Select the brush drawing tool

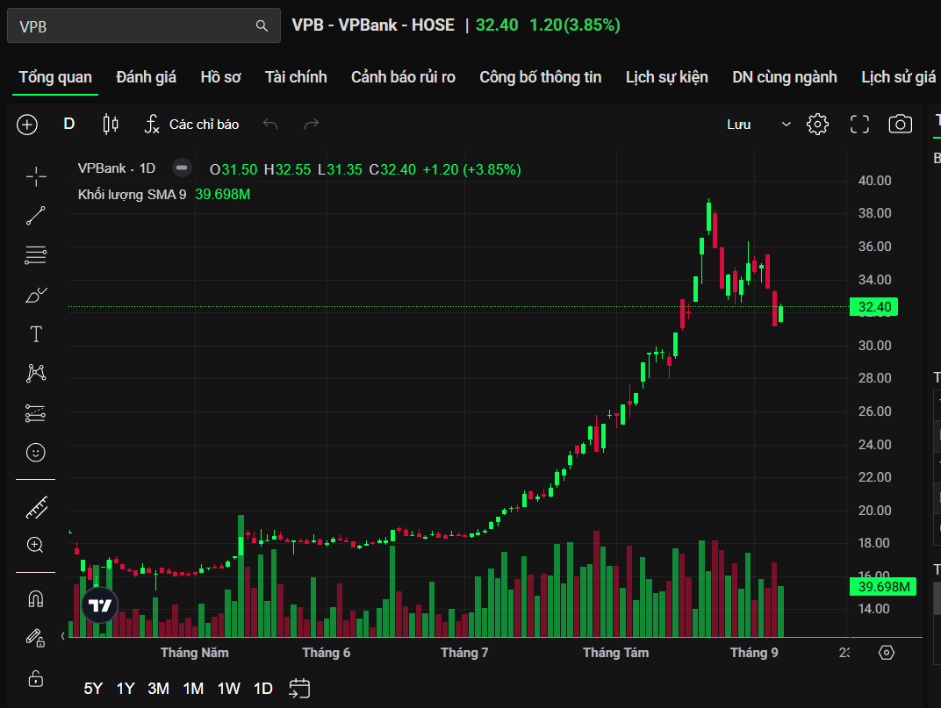coord(36,295)
